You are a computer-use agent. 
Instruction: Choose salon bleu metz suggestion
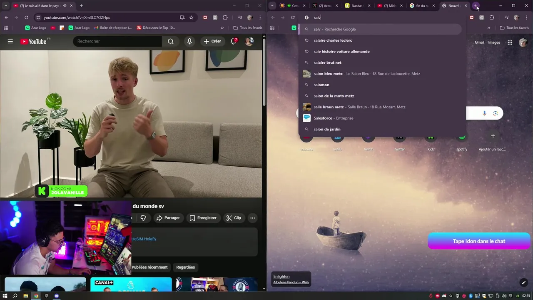tap(380, 74)
